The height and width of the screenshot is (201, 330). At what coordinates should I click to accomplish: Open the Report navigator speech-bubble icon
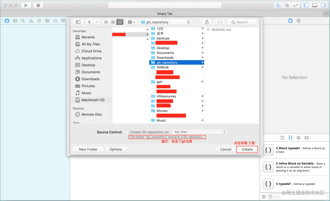63,21
